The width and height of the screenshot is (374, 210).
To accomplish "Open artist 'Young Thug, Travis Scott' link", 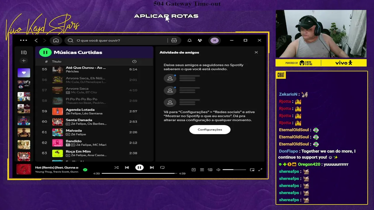I will pyautogui.click(x=57, y=172).
